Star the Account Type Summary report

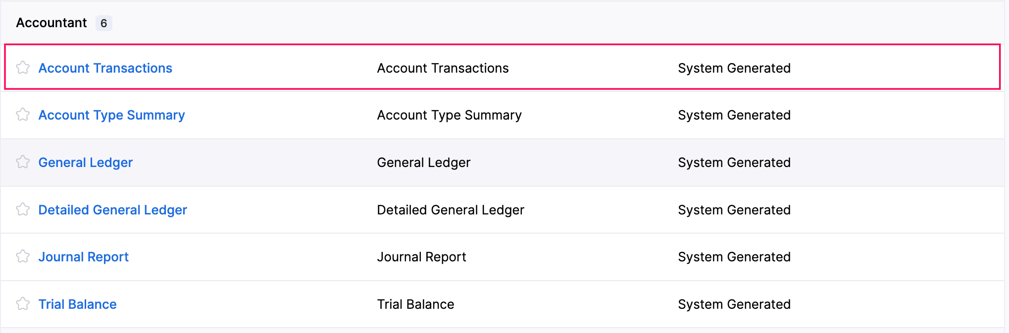pos(23,114)
